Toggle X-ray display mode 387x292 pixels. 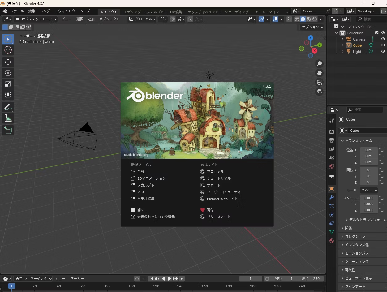tap(289, 19)
